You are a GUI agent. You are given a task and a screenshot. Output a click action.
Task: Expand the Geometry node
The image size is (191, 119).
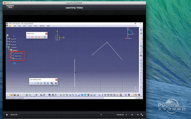click(11, 56)
